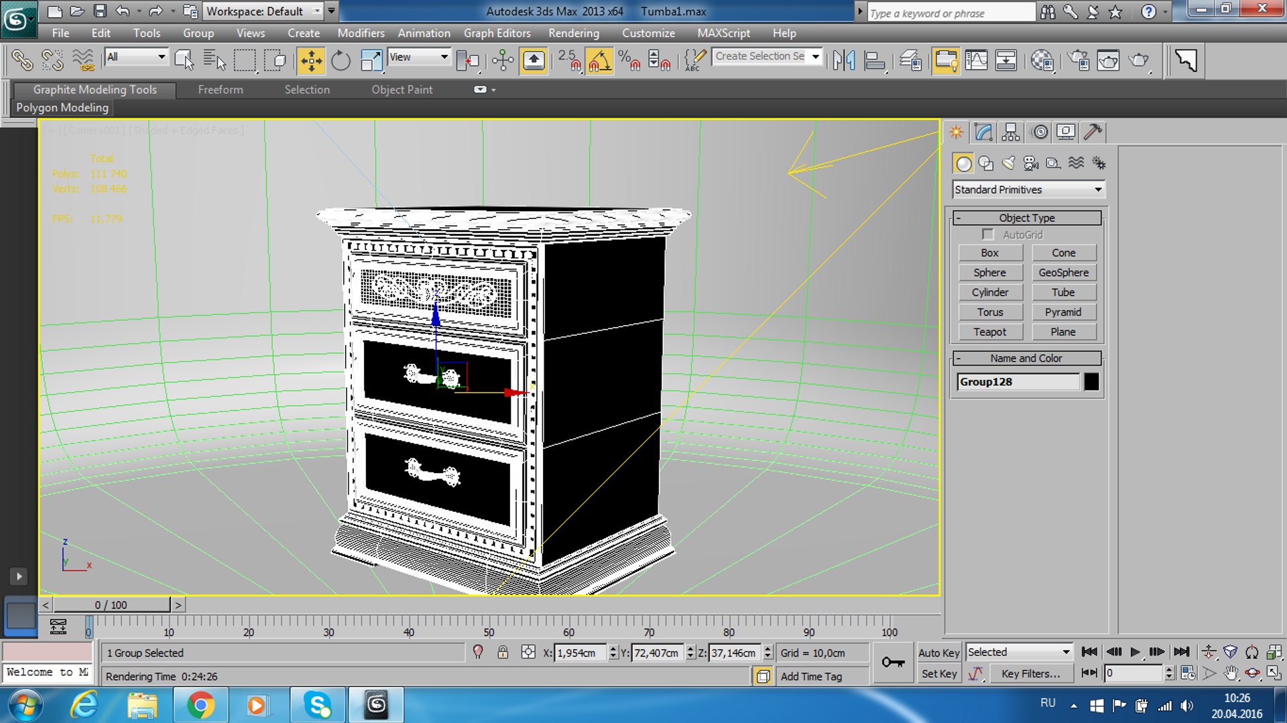Enable the AutoGrid checkbox
The height and width of the screenshot is (723, 1287).
pos(987,235)
